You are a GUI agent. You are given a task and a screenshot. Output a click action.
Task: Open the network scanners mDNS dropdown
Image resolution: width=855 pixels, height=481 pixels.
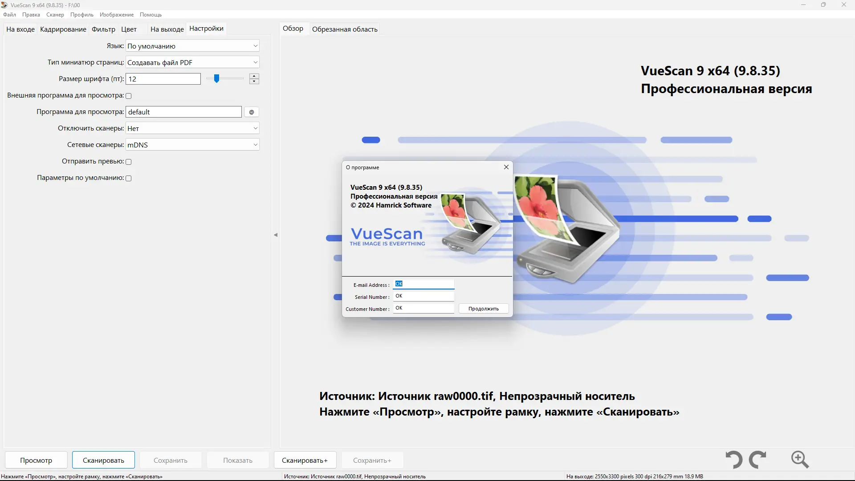coord(192,145)
